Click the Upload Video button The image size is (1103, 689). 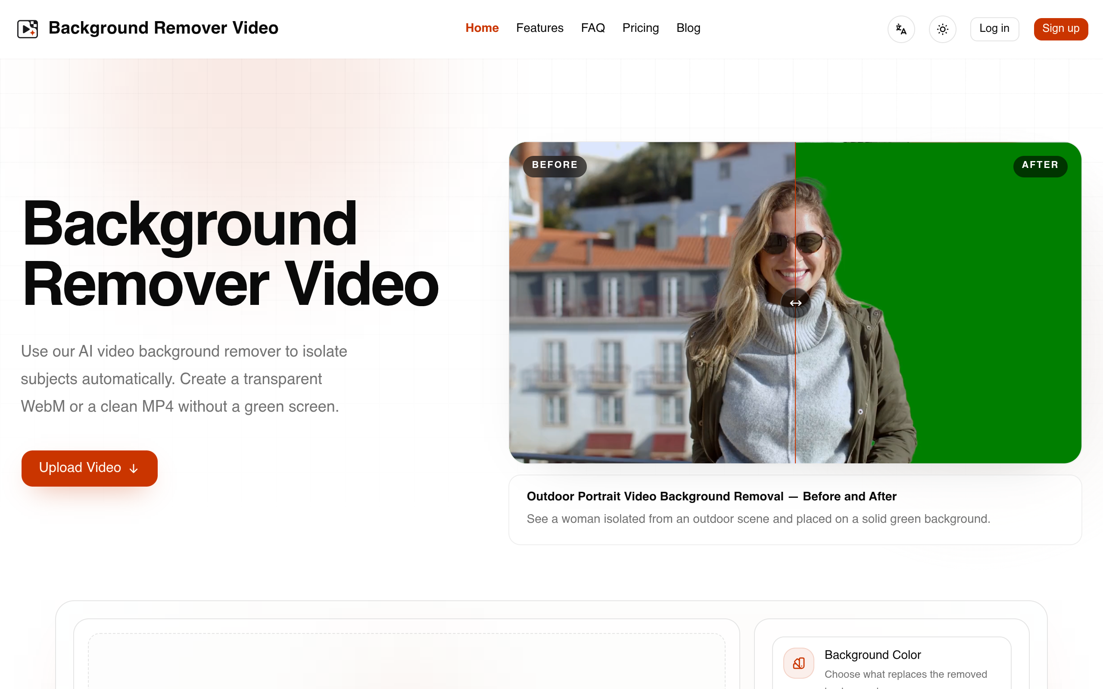(89, 468)
